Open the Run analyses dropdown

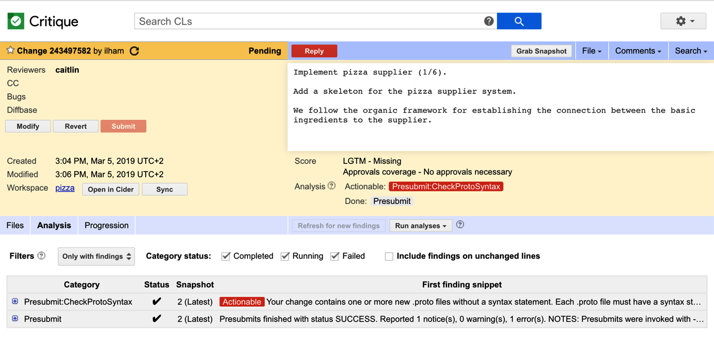[420, 225]
